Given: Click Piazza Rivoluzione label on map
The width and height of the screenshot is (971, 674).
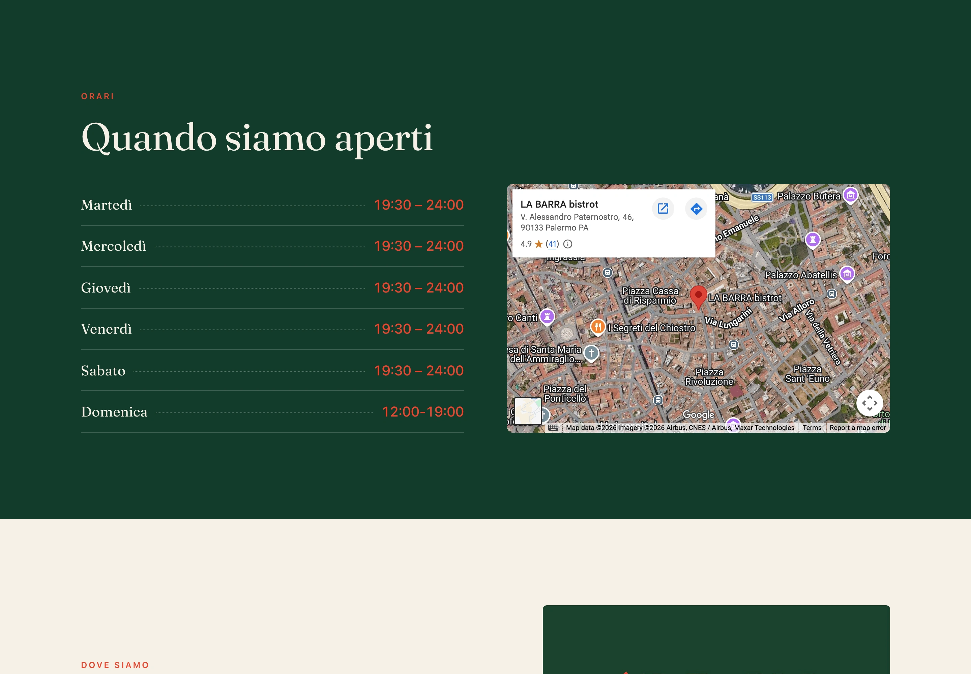Looking at the screenshot, I should coord(709,377).
